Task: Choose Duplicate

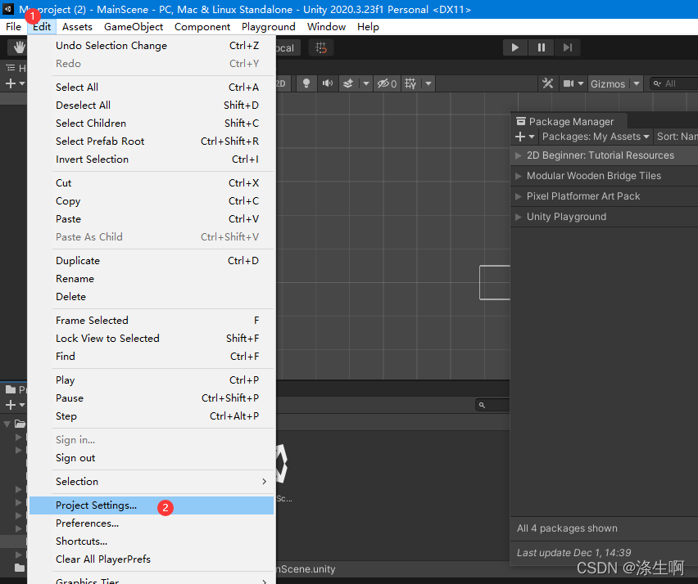Action: click(152, 260)
